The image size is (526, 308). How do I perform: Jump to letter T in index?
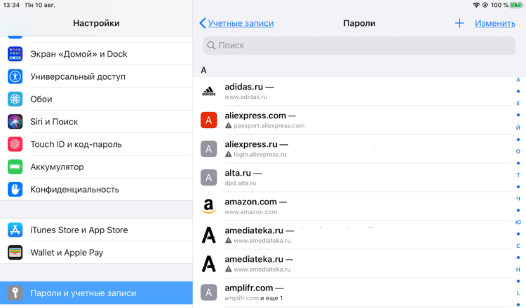(518, 175)
